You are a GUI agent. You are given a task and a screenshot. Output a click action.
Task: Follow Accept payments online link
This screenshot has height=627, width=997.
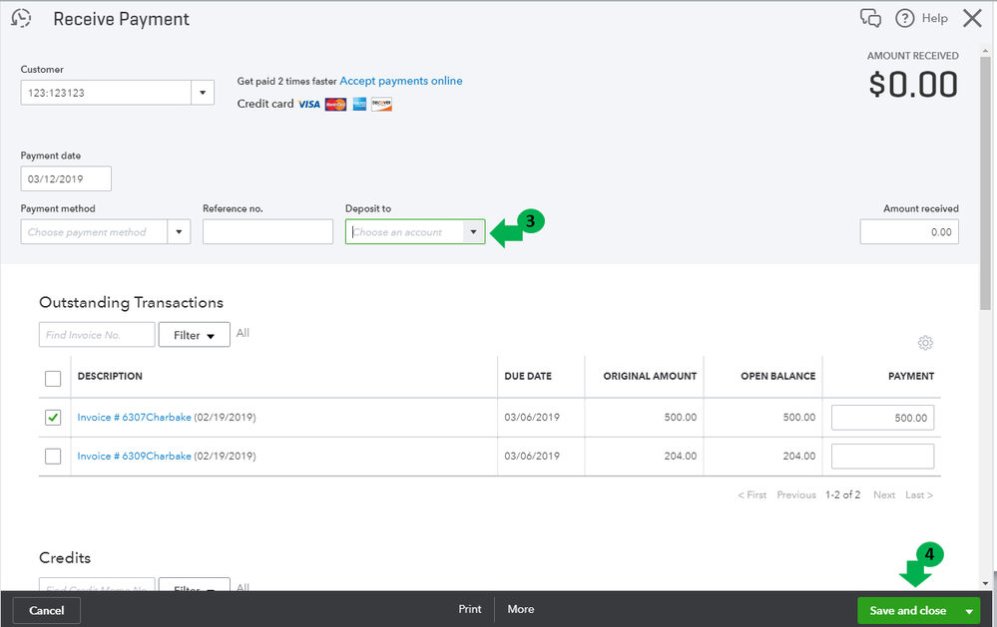401,81
